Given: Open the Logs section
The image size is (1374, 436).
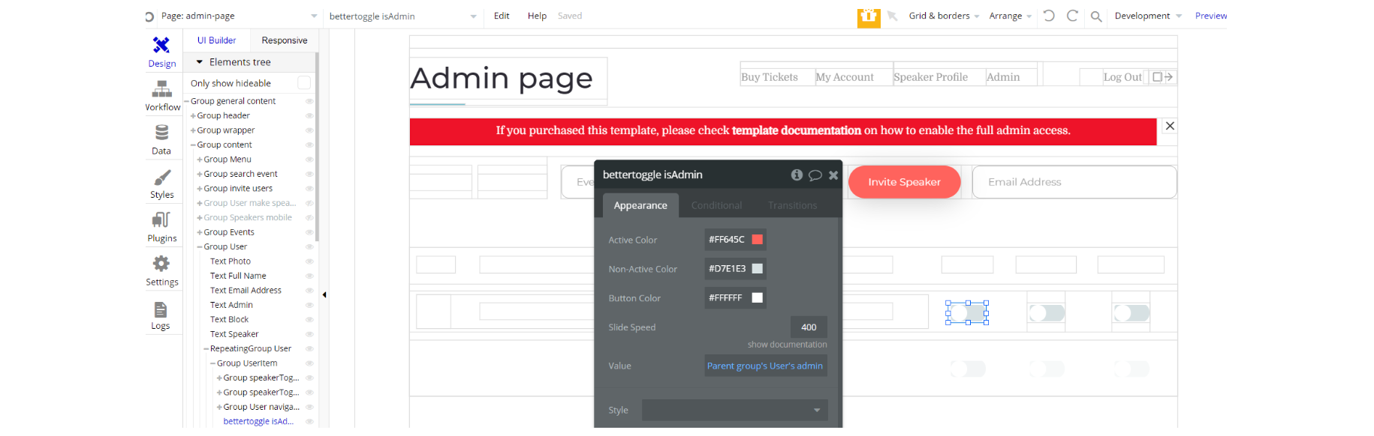Looking at the screenshot, I should [x=161, y=315].
